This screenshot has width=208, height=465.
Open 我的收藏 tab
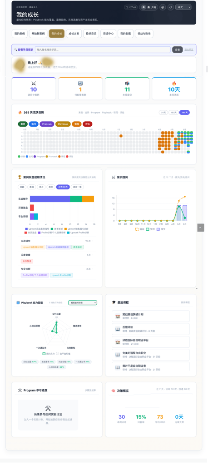click(x=125, y=34)
